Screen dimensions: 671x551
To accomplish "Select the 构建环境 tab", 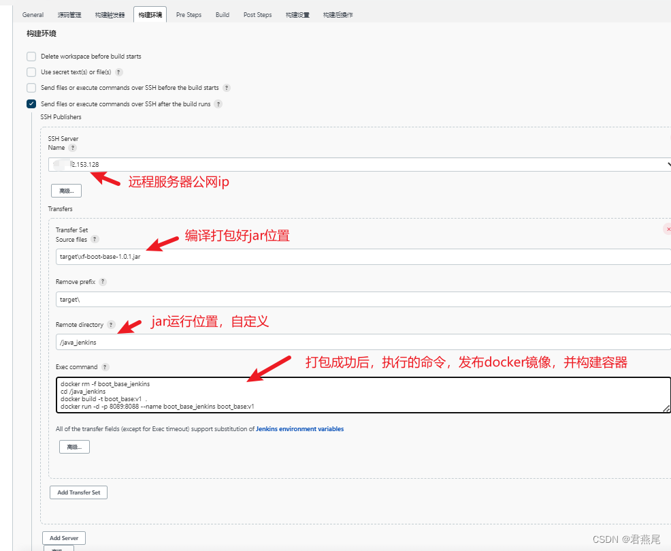I will point(150,14).
